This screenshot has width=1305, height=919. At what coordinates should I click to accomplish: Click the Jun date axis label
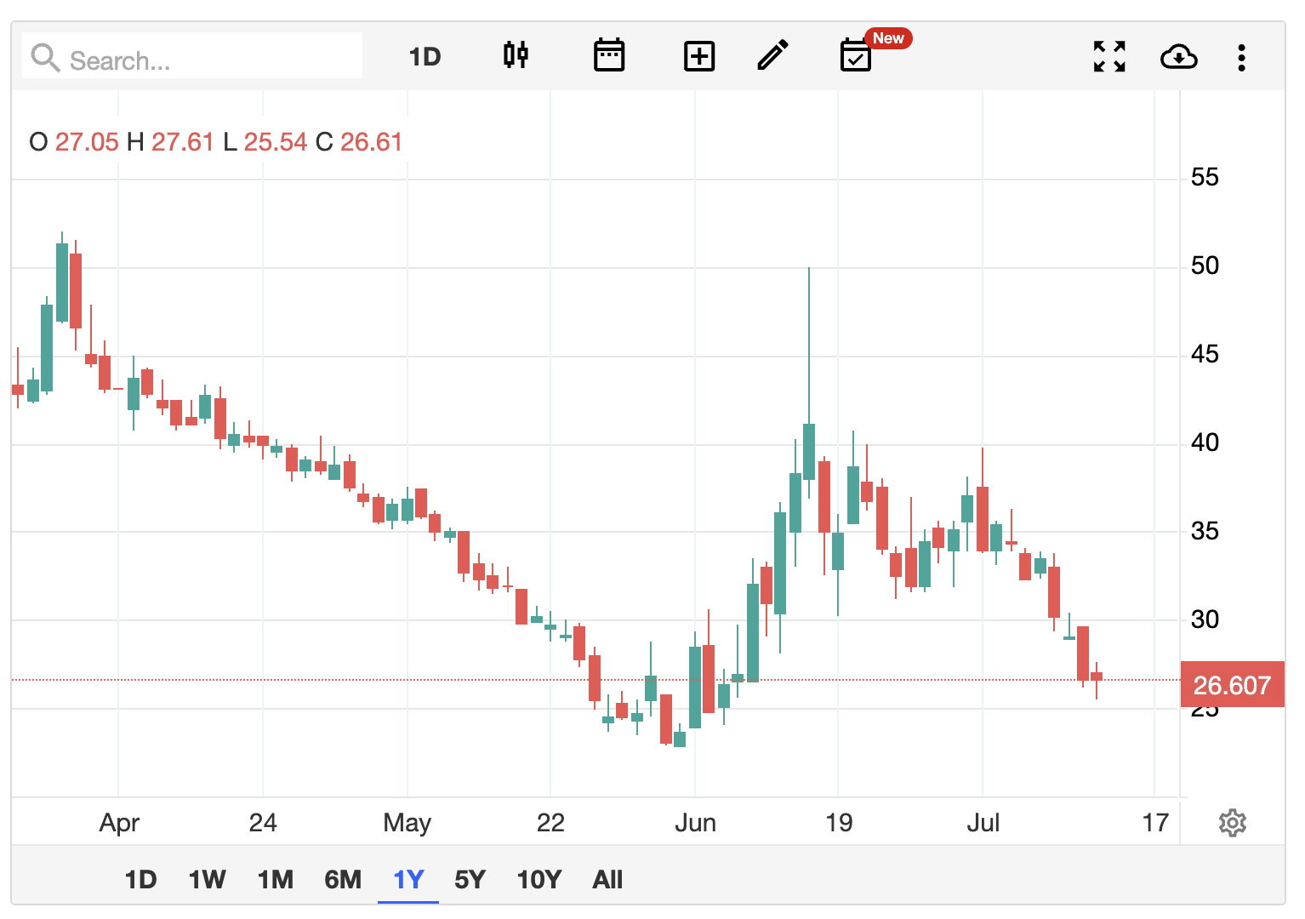(695, 823)
